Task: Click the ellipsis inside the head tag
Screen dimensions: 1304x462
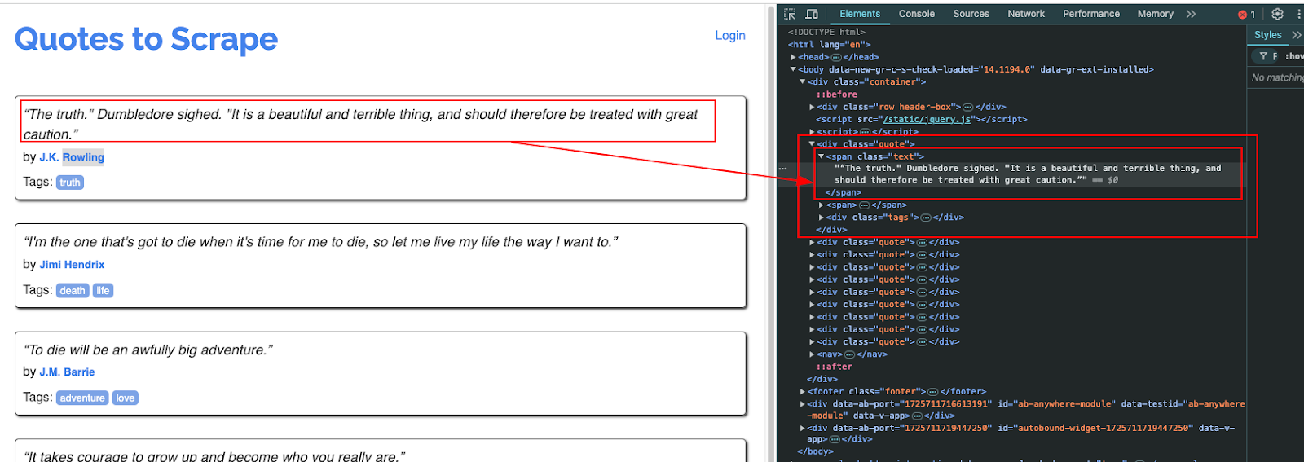Action: (x=836, y=57)
